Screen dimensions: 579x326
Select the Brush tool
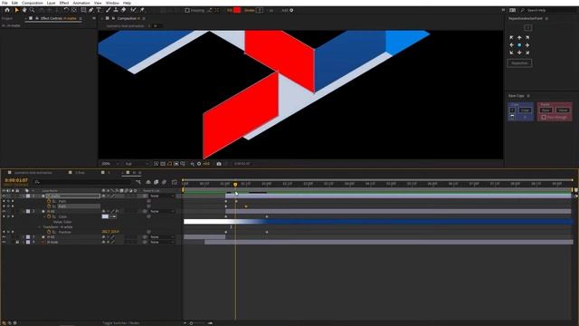coord(109,10)
